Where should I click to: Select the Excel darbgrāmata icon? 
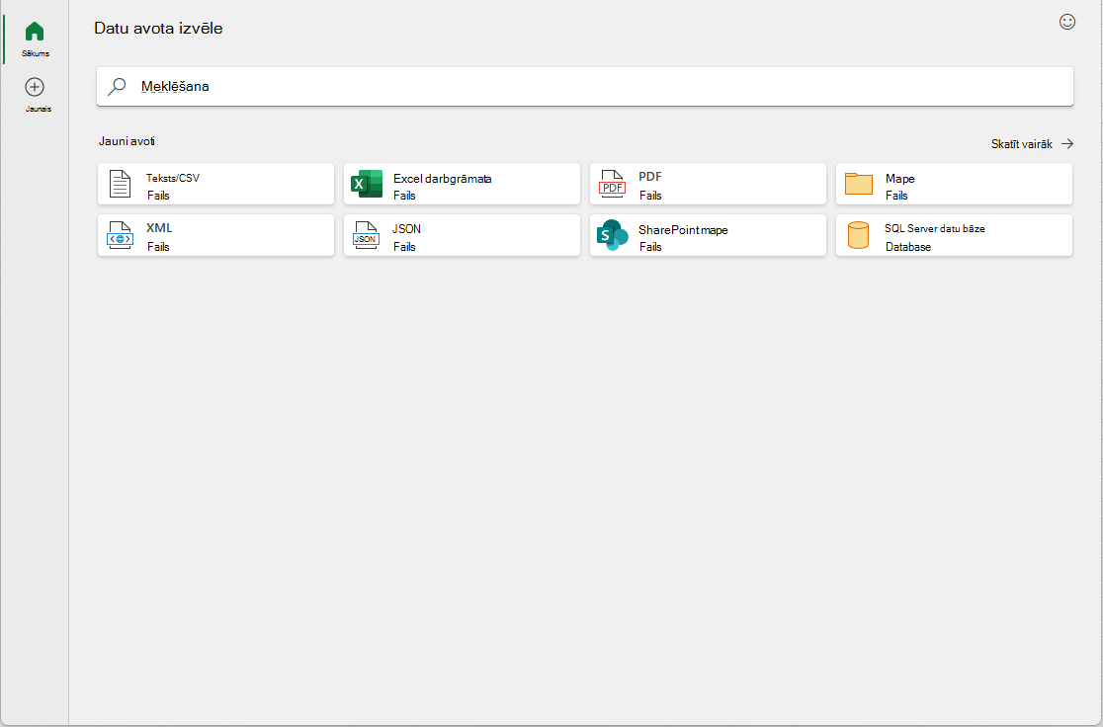(x=367, y=184)
